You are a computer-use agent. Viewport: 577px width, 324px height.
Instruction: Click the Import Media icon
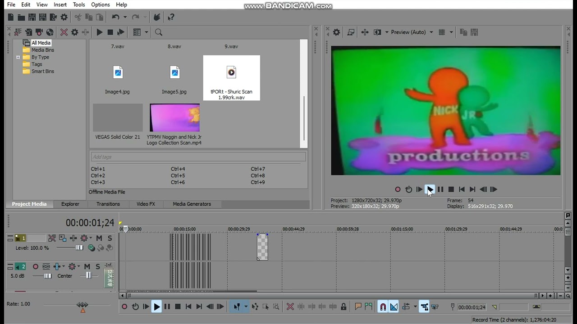click(28, 32)
